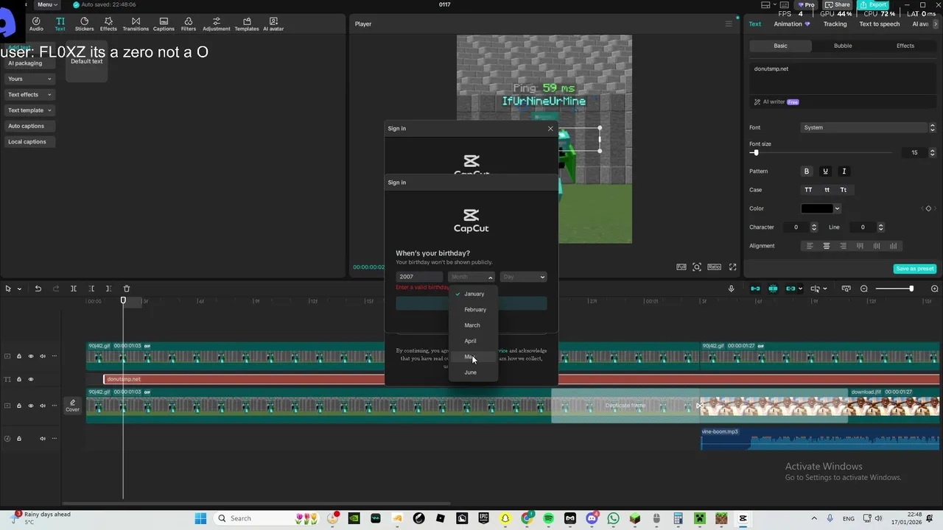Switch to the text Effects sub-tab
Viewport: 943px width, 530px height.
(x=905, y=46)
